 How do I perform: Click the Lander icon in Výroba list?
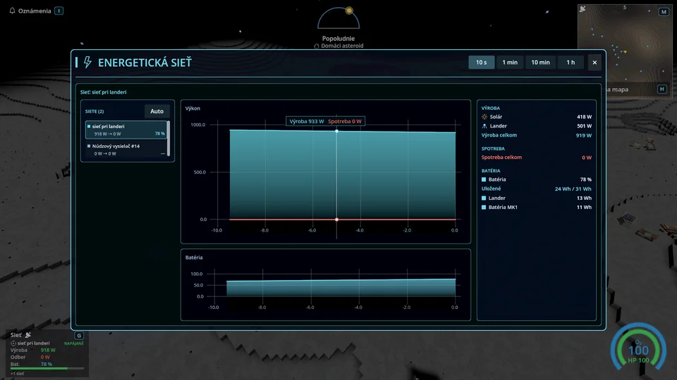tap(484, 126)
